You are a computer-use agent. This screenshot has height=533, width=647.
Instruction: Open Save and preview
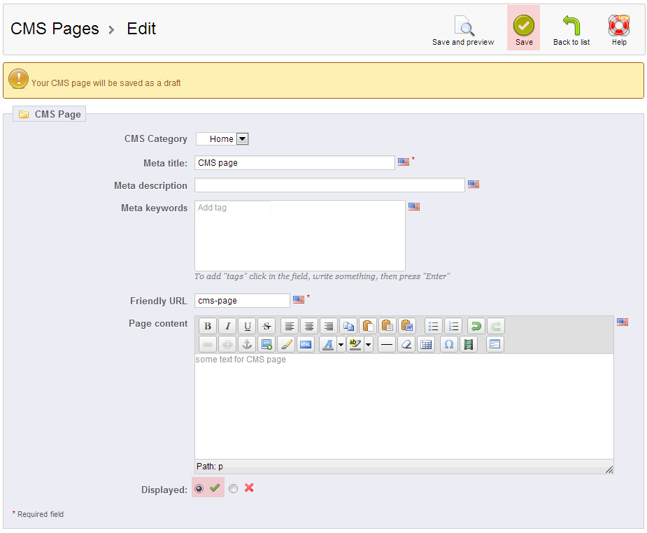coord(463,27)
